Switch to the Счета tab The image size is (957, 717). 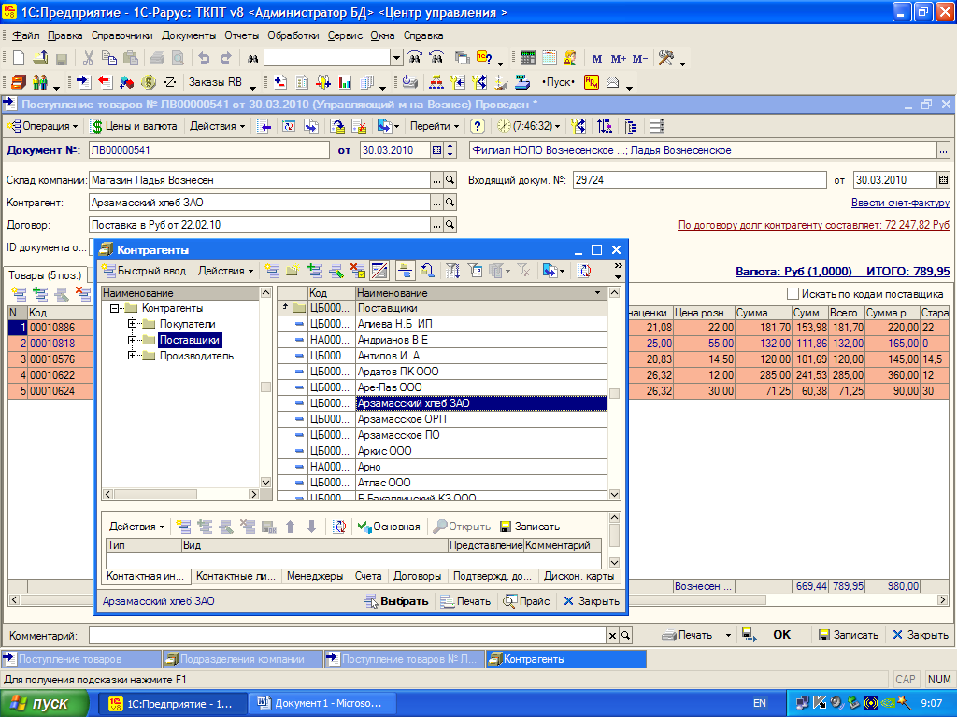coord(368,576)
